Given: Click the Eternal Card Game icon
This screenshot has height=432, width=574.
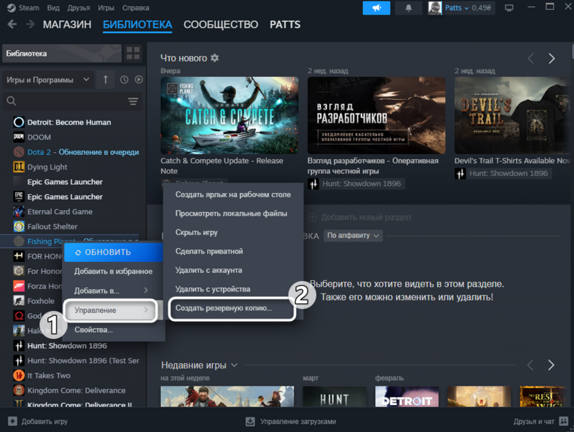Looking at the screenshot, I should point(19,212).
